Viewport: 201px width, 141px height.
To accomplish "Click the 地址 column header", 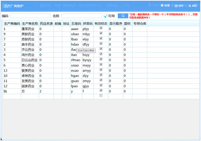I will click(66, 23).
